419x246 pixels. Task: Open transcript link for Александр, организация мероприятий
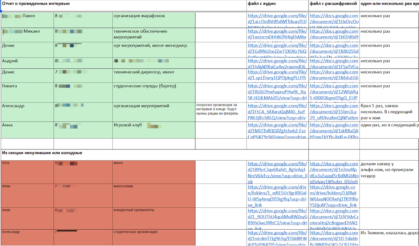(x=334, y=112)
